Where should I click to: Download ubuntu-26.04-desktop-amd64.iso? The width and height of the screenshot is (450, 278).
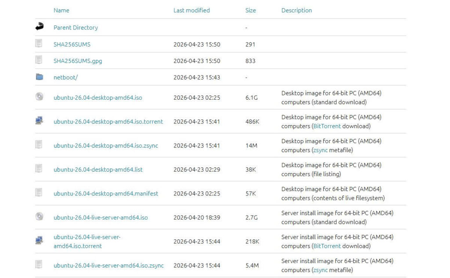pyautogui.click(x=98, y=97)
